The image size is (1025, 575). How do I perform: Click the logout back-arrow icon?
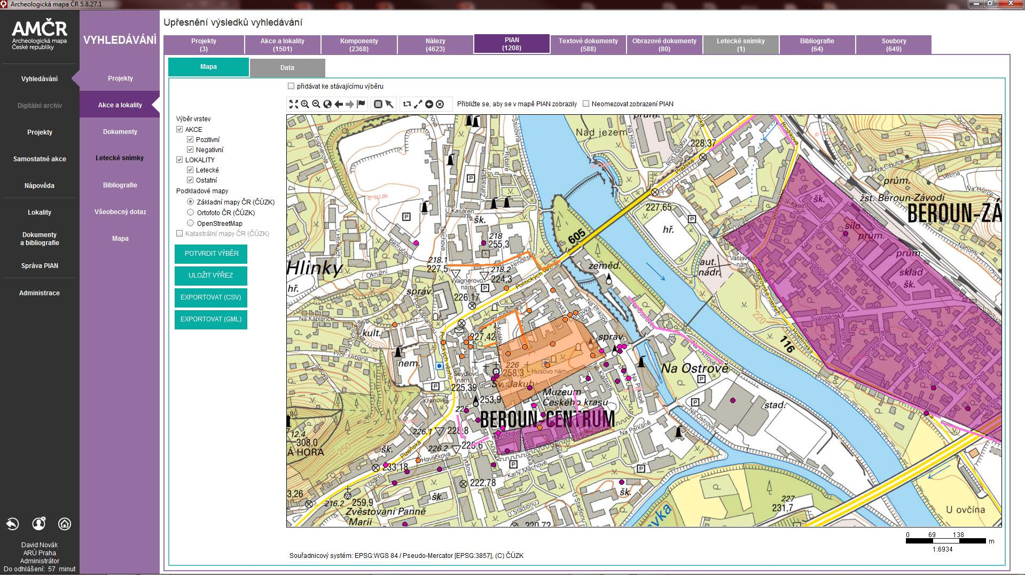pos(13,524)
